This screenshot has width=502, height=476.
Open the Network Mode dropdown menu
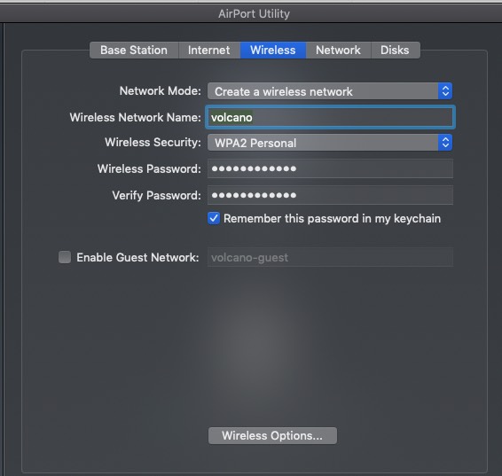330,91
